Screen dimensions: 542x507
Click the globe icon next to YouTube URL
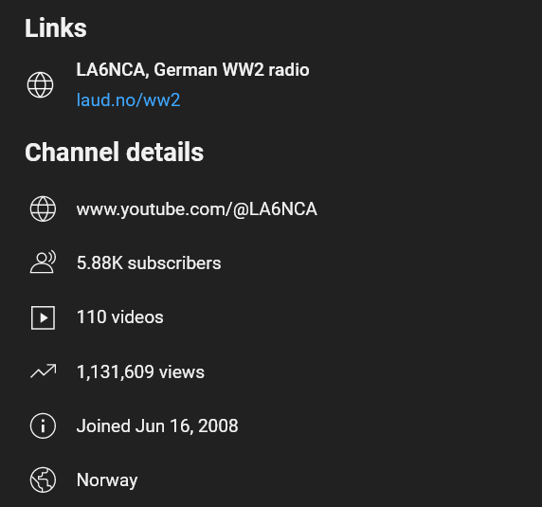point(43,208)
